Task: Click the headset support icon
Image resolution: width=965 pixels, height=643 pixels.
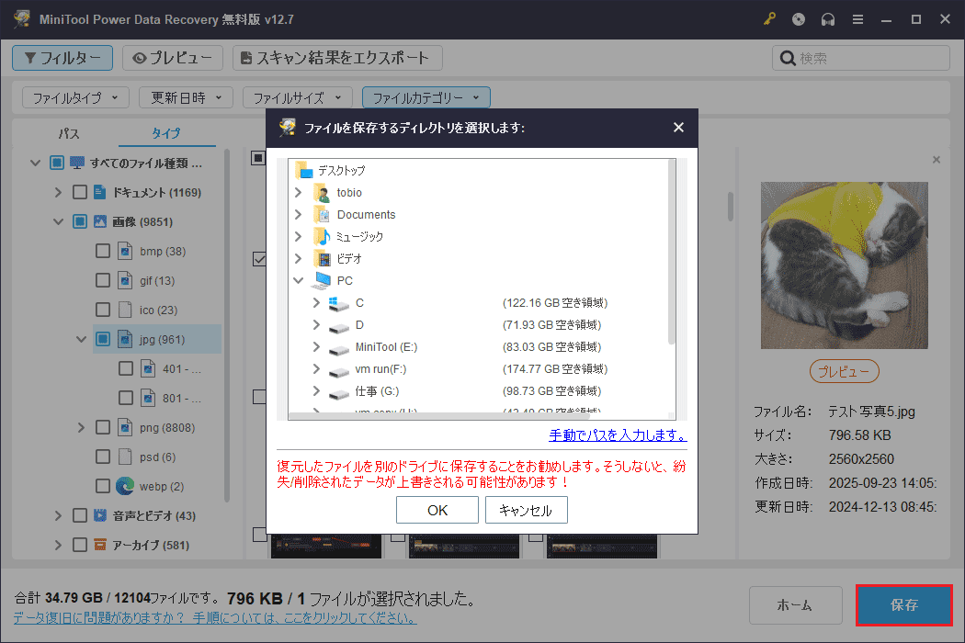Action: pos(827,18)
